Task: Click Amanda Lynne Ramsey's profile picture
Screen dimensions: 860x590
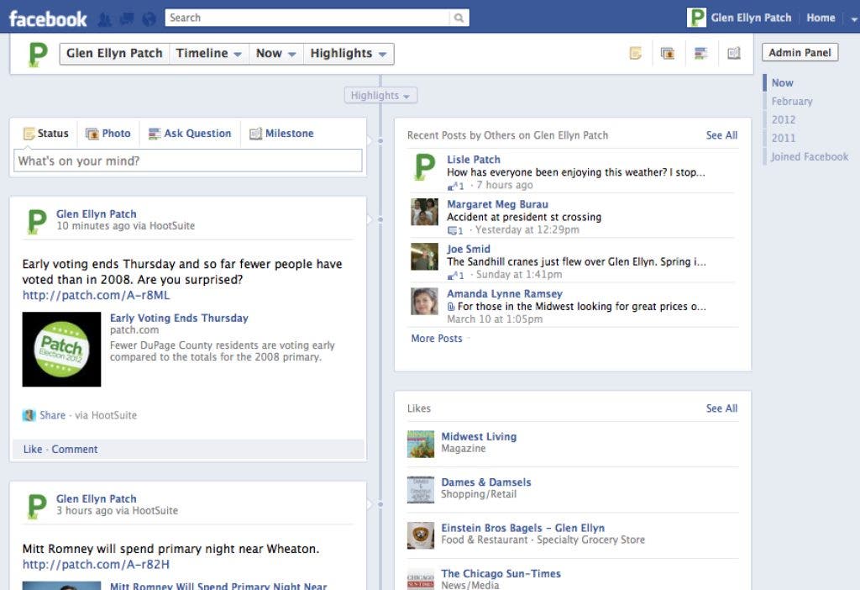Action: (424, 302)
